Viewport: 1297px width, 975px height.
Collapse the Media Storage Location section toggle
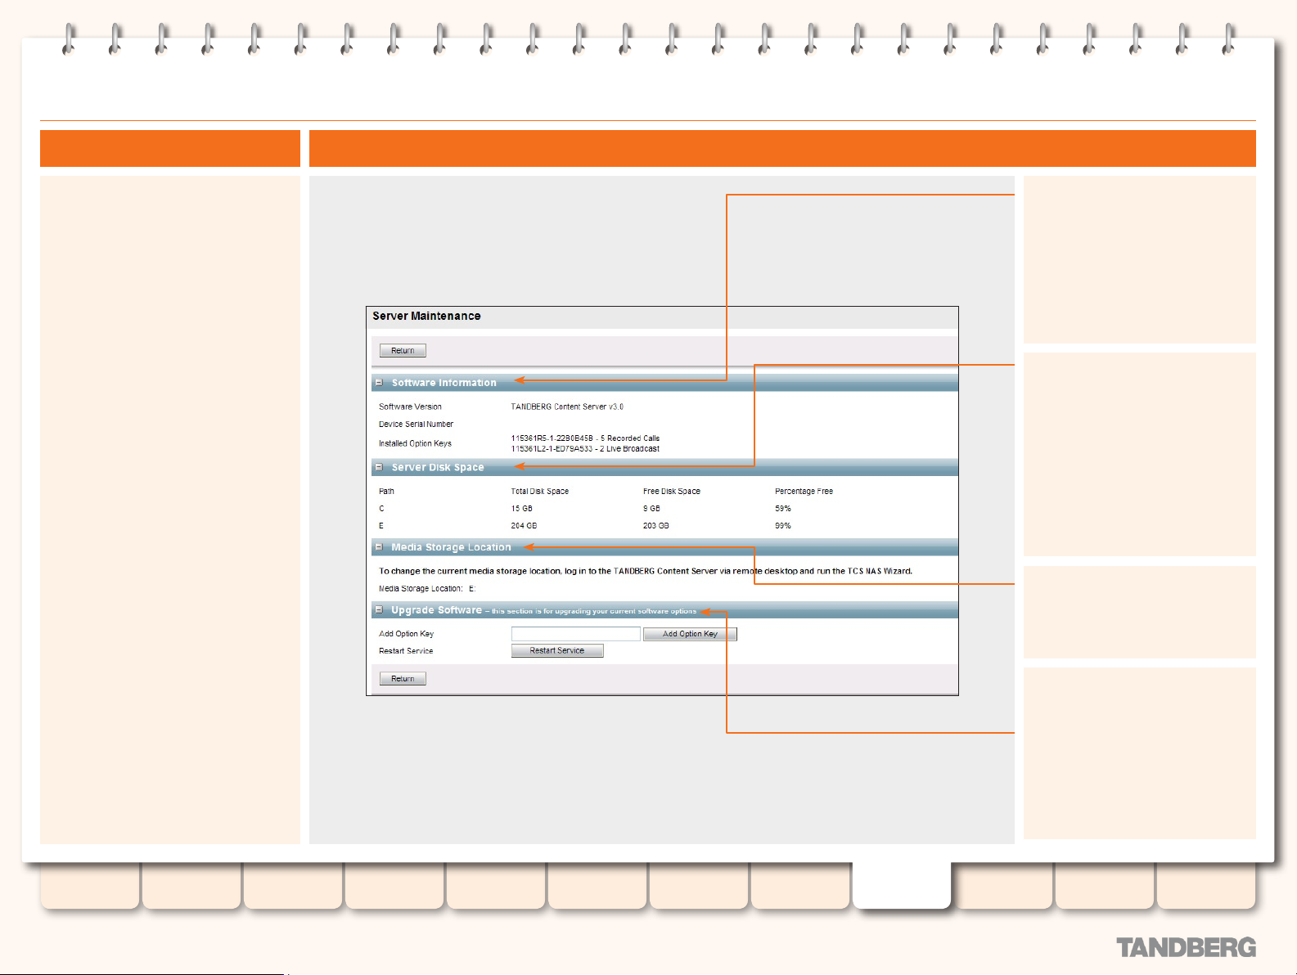379,546
